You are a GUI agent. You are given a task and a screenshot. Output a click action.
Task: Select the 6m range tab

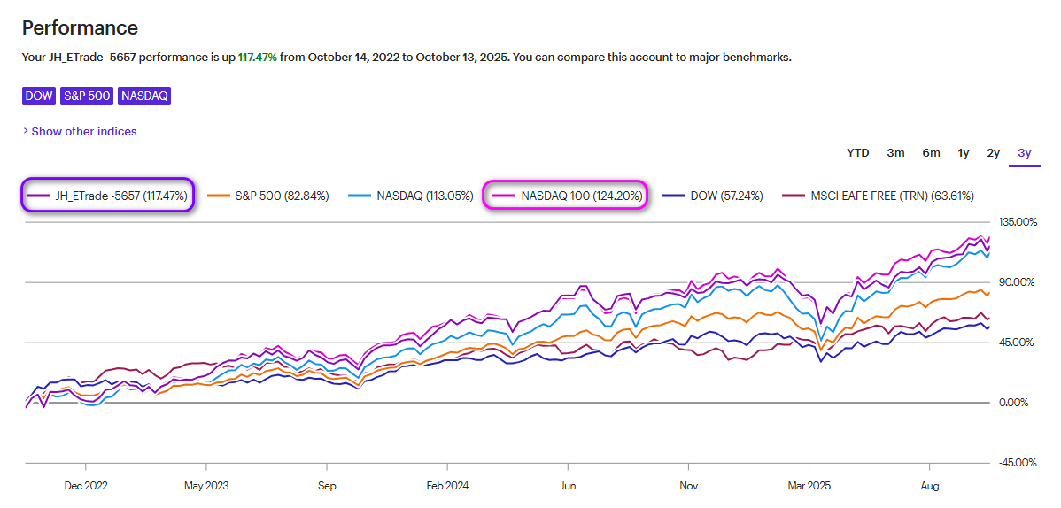pyautogui.click(x=931, y=153)
